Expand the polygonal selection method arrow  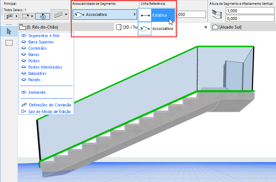coord(17,16)
